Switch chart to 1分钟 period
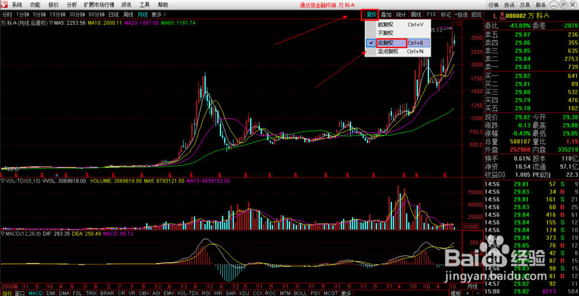 23,14
